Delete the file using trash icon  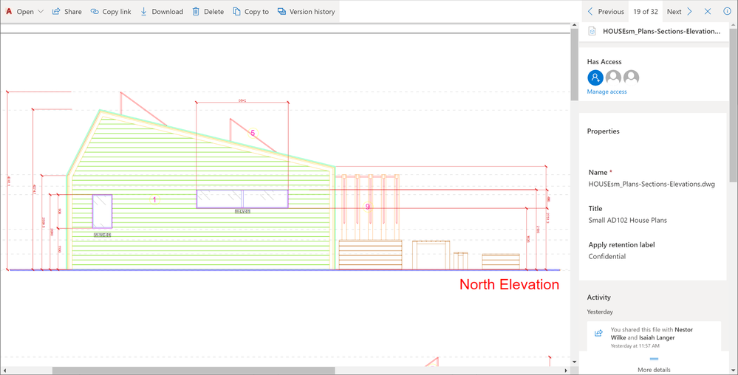coord(196,11)
